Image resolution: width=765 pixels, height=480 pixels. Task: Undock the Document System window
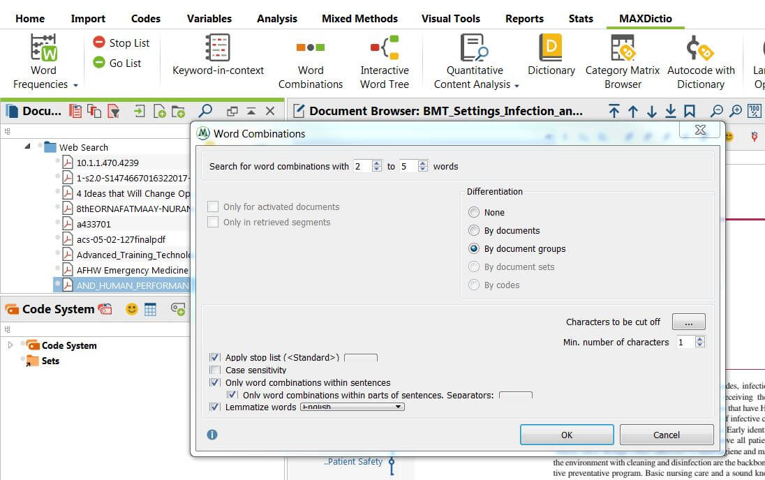tap(232, 111)
